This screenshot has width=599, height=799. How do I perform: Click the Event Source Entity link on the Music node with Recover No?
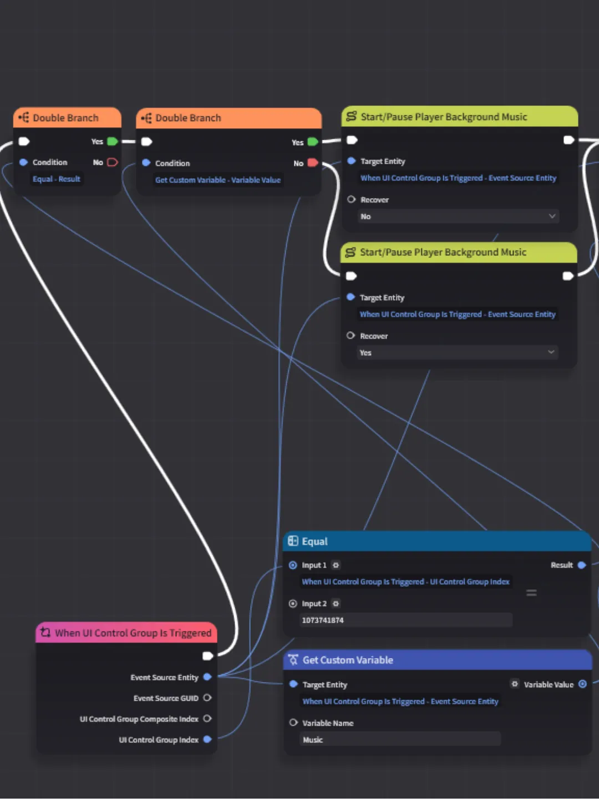point(458,178)
